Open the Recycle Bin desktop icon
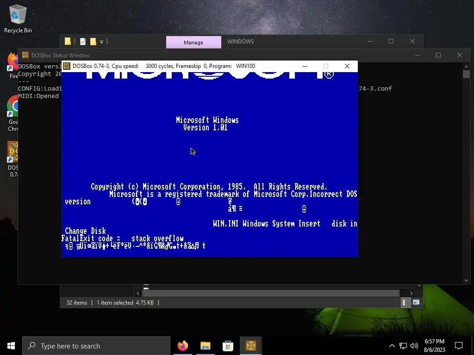Image resolution: width=474 pixels, height=355 pixels. click(x=18, y=18)
